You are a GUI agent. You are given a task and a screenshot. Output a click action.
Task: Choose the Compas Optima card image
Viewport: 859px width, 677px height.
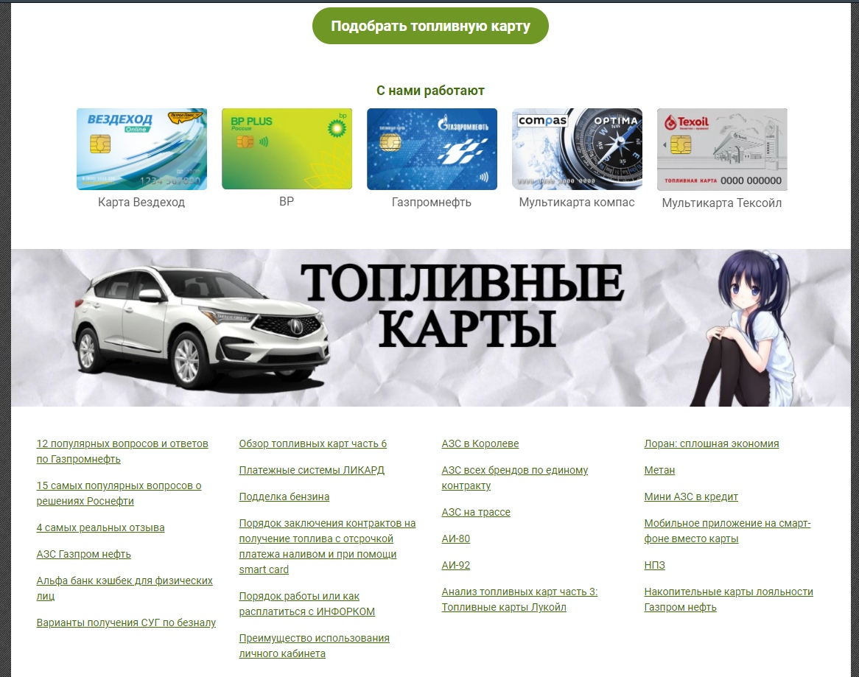(x=577, y=149)
